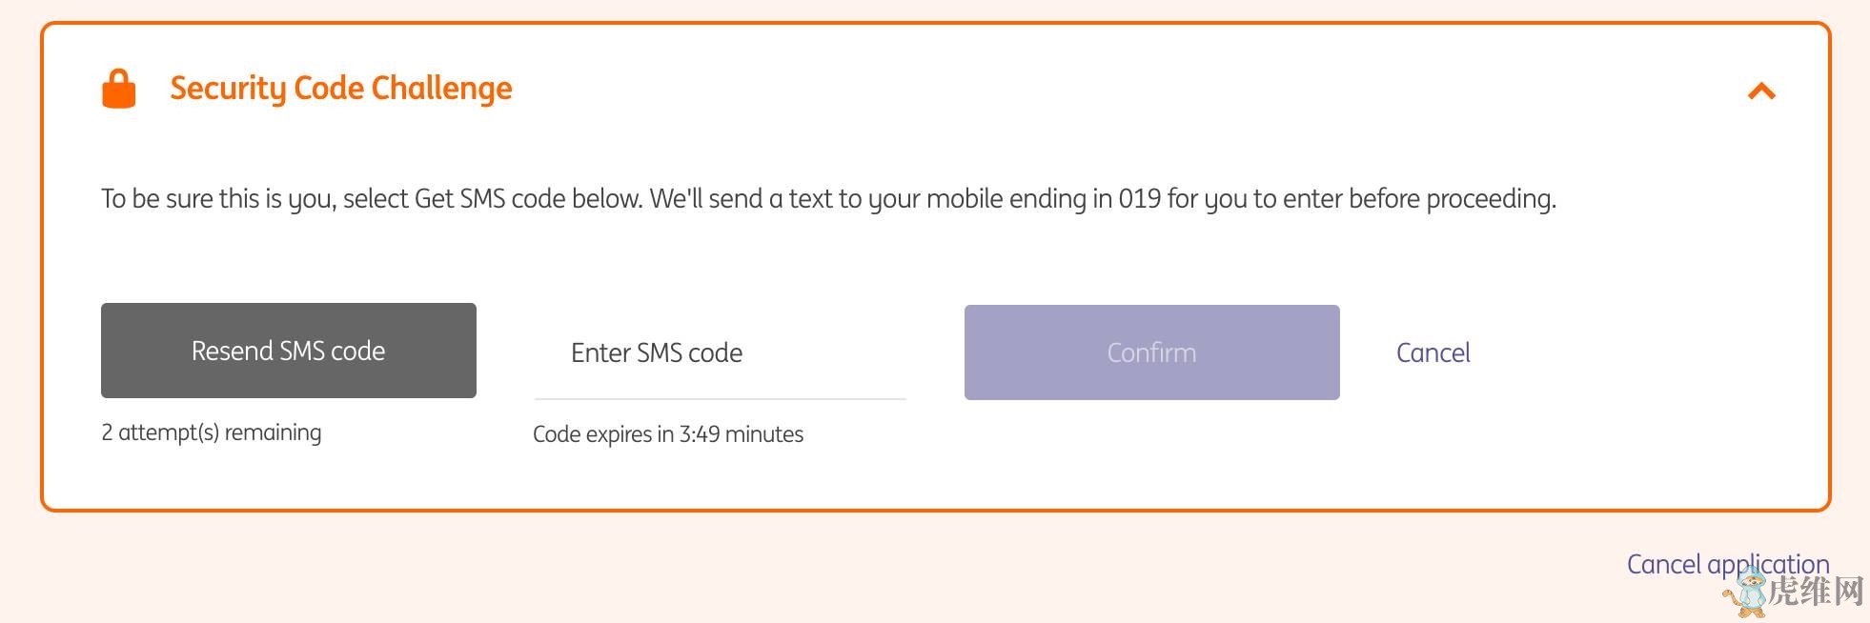1870x623 pixels.
Task: Click the underline beneath the SMS code field
Action: (x=720, y=398)
